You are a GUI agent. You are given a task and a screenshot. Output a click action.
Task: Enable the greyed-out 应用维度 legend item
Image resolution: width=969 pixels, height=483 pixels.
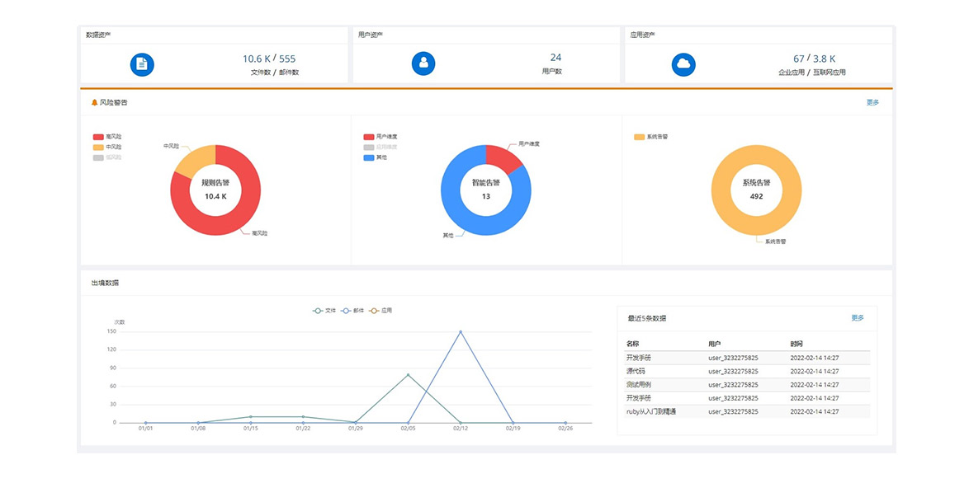pyautogui.click(x=380, y=147)
